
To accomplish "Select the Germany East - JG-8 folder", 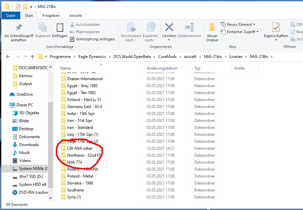I will pos(82,107).
